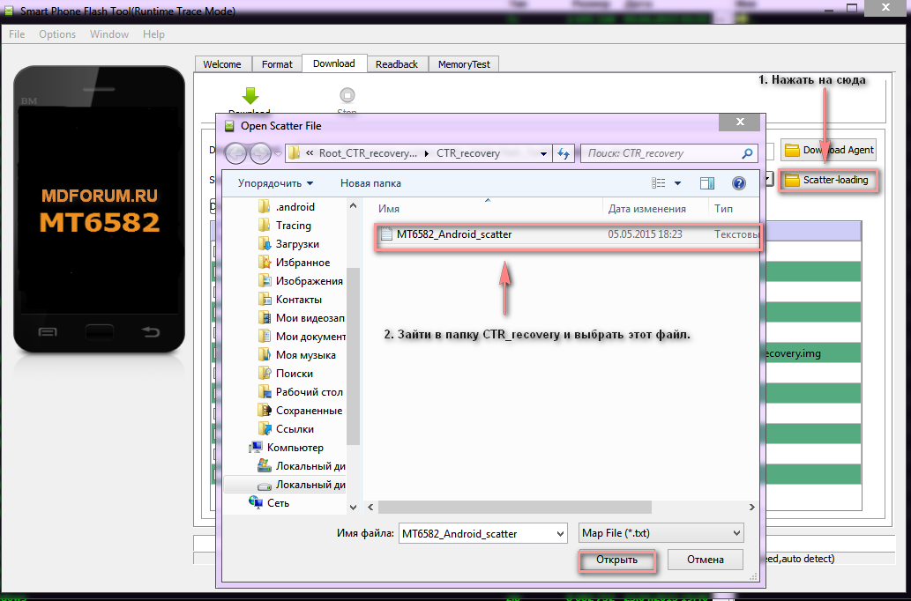The height and width of the screenshot is (601, 911).
Task: Toggle the preview pane icon
Action: [707, 183]
